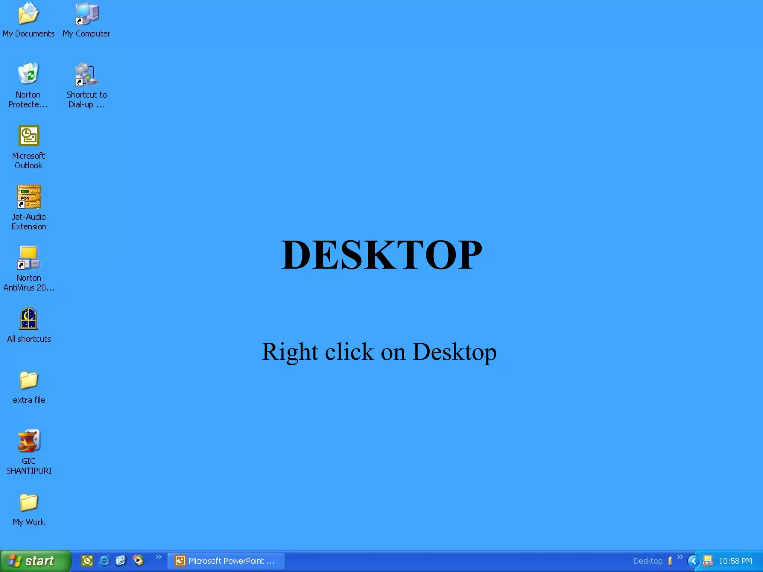The height and width of the screenshot is (572, 763).
Task: Click the Jet-Audio Extension shortcut icon
Action: (29, 197)
